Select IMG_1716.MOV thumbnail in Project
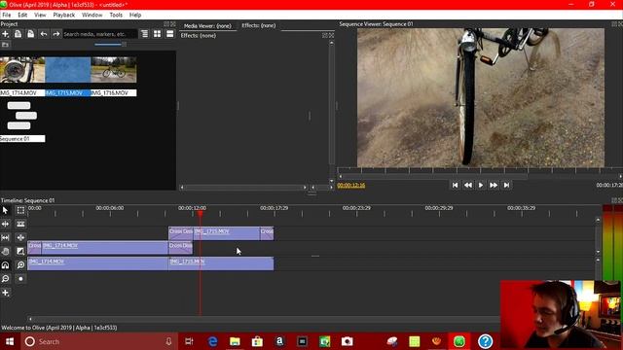This screenshot has height=350, width=623. click(x=114, y=70)
